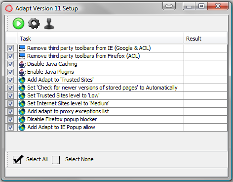Click the red Adapt logo in title bar

pos(8,8)
